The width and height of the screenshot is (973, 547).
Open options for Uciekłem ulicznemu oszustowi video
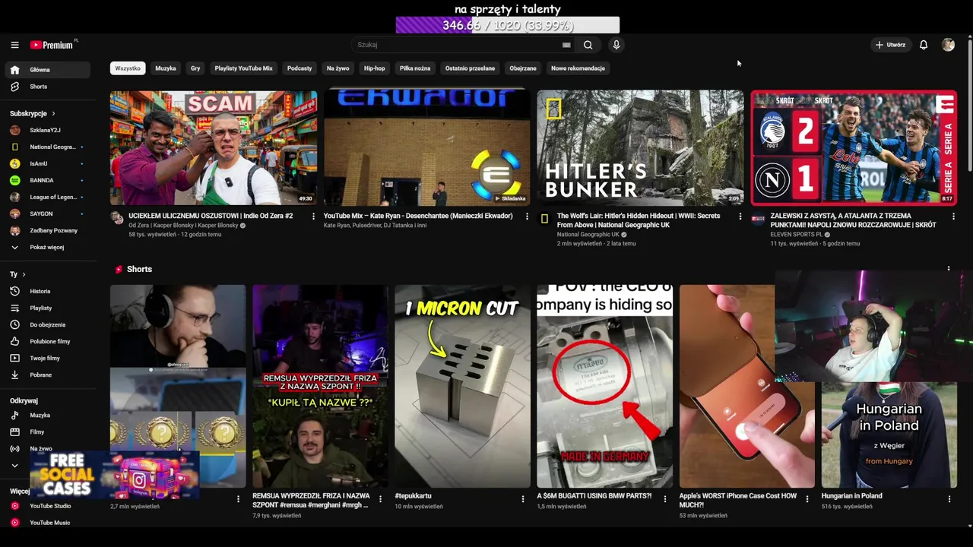313,217
